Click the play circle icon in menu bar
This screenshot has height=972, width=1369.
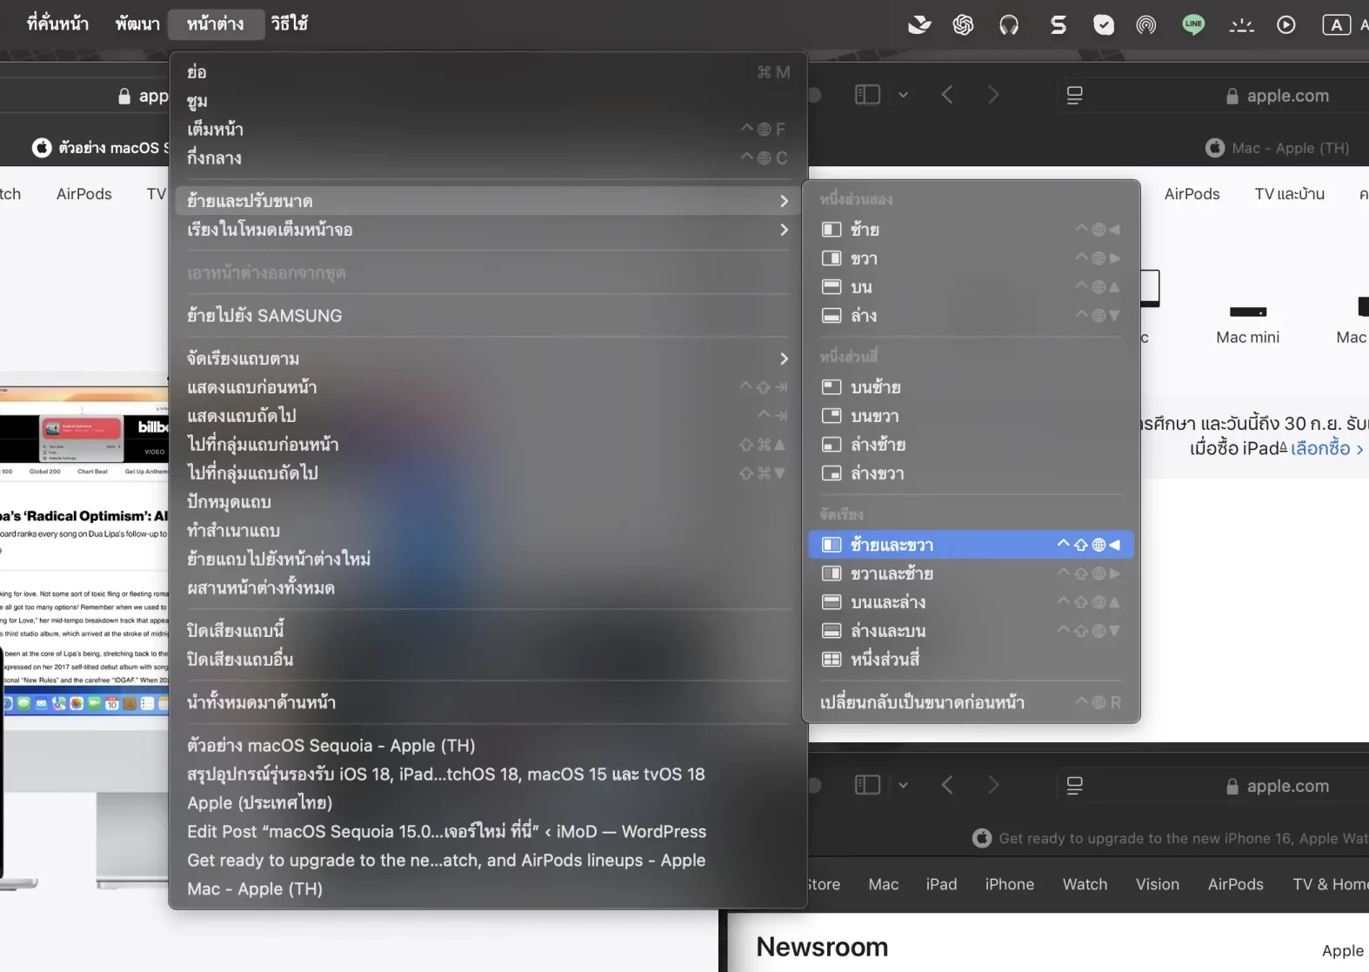click(1286, 25)
